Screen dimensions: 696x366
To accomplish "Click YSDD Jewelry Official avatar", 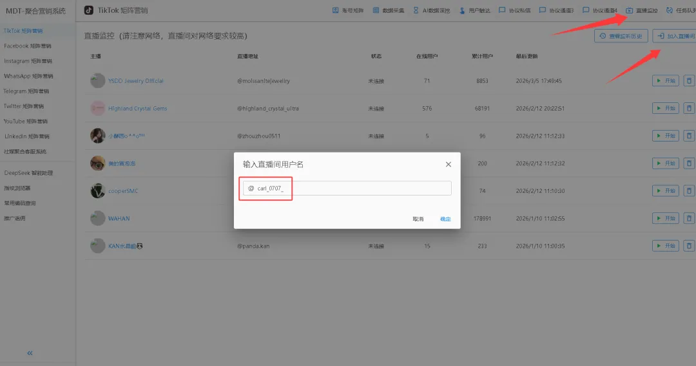I will 98,80.
